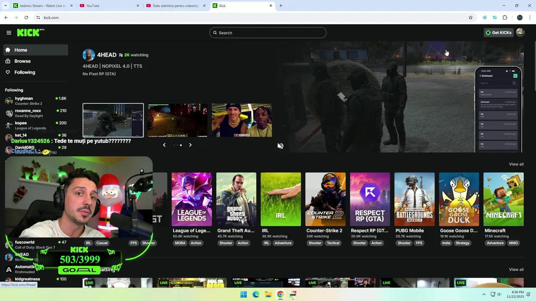
Task: Open IRL category card
Action: [x=281, y=199]
